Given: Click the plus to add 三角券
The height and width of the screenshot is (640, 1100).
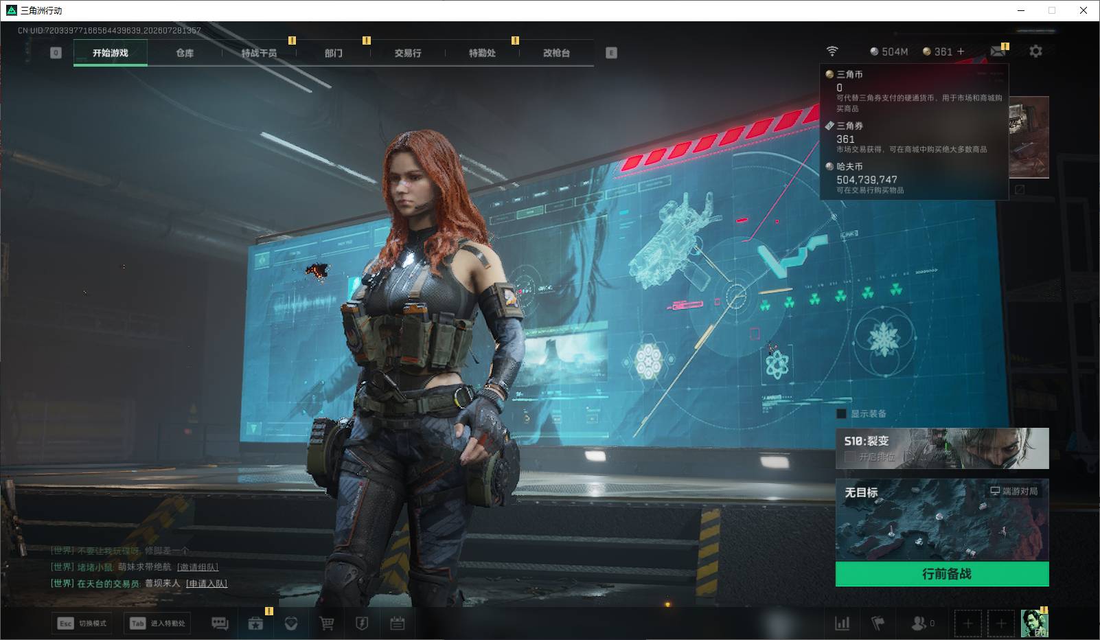Looking at the screenshot, I should (961, 52).
